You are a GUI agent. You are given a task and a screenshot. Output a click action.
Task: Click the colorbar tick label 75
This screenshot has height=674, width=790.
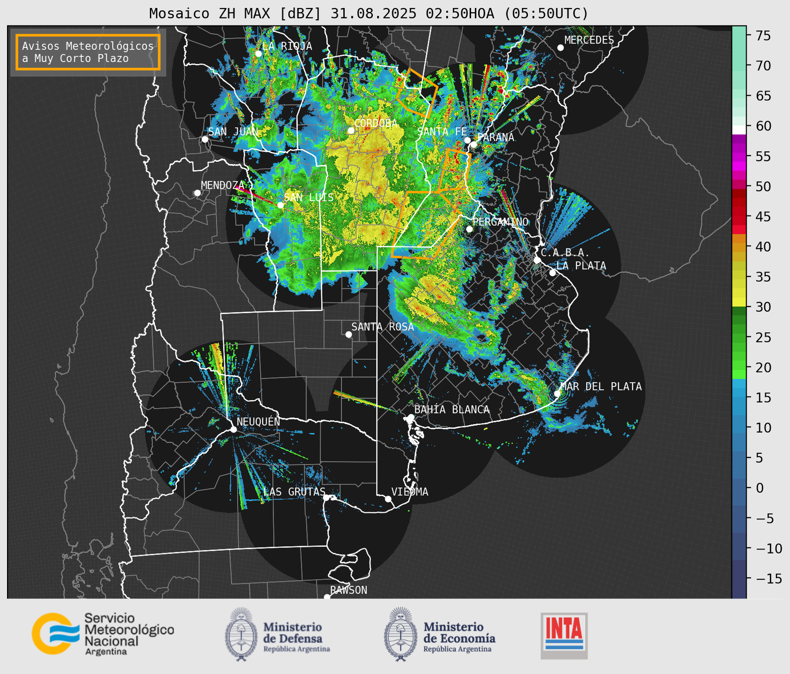coord(763,36)
